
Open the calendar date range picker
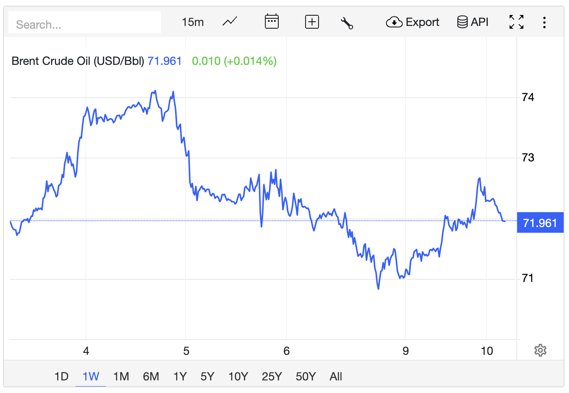click(272, 21)
